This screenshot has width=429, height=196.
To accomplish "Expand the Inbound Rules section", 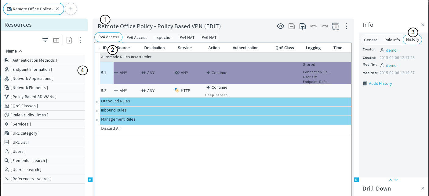I will 97,111.
